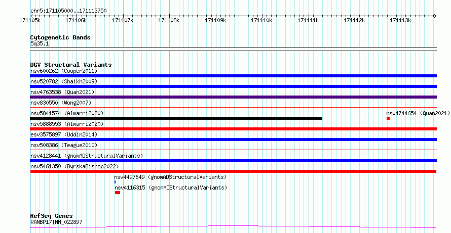Open the nsv5888553 (Almarri2020) label
Viewport: 451px width, 233px height.
(67, 124)
